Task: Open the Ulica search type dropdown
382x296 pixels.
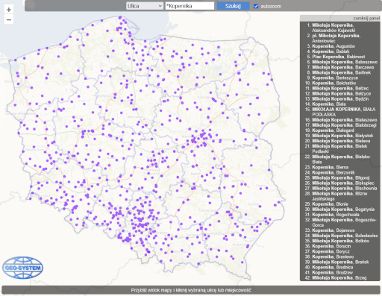Action: [x=145, y=6]
